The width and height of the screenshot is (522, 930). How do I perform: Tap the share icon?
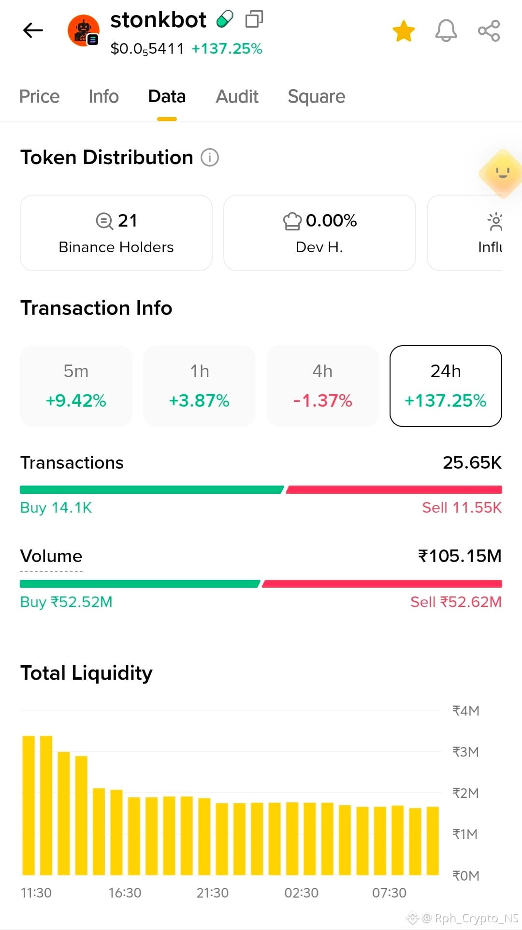point(489,31)
